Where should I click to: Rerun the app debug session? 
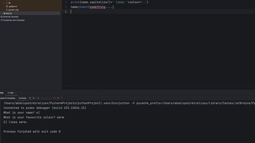(x=30, y=98)
